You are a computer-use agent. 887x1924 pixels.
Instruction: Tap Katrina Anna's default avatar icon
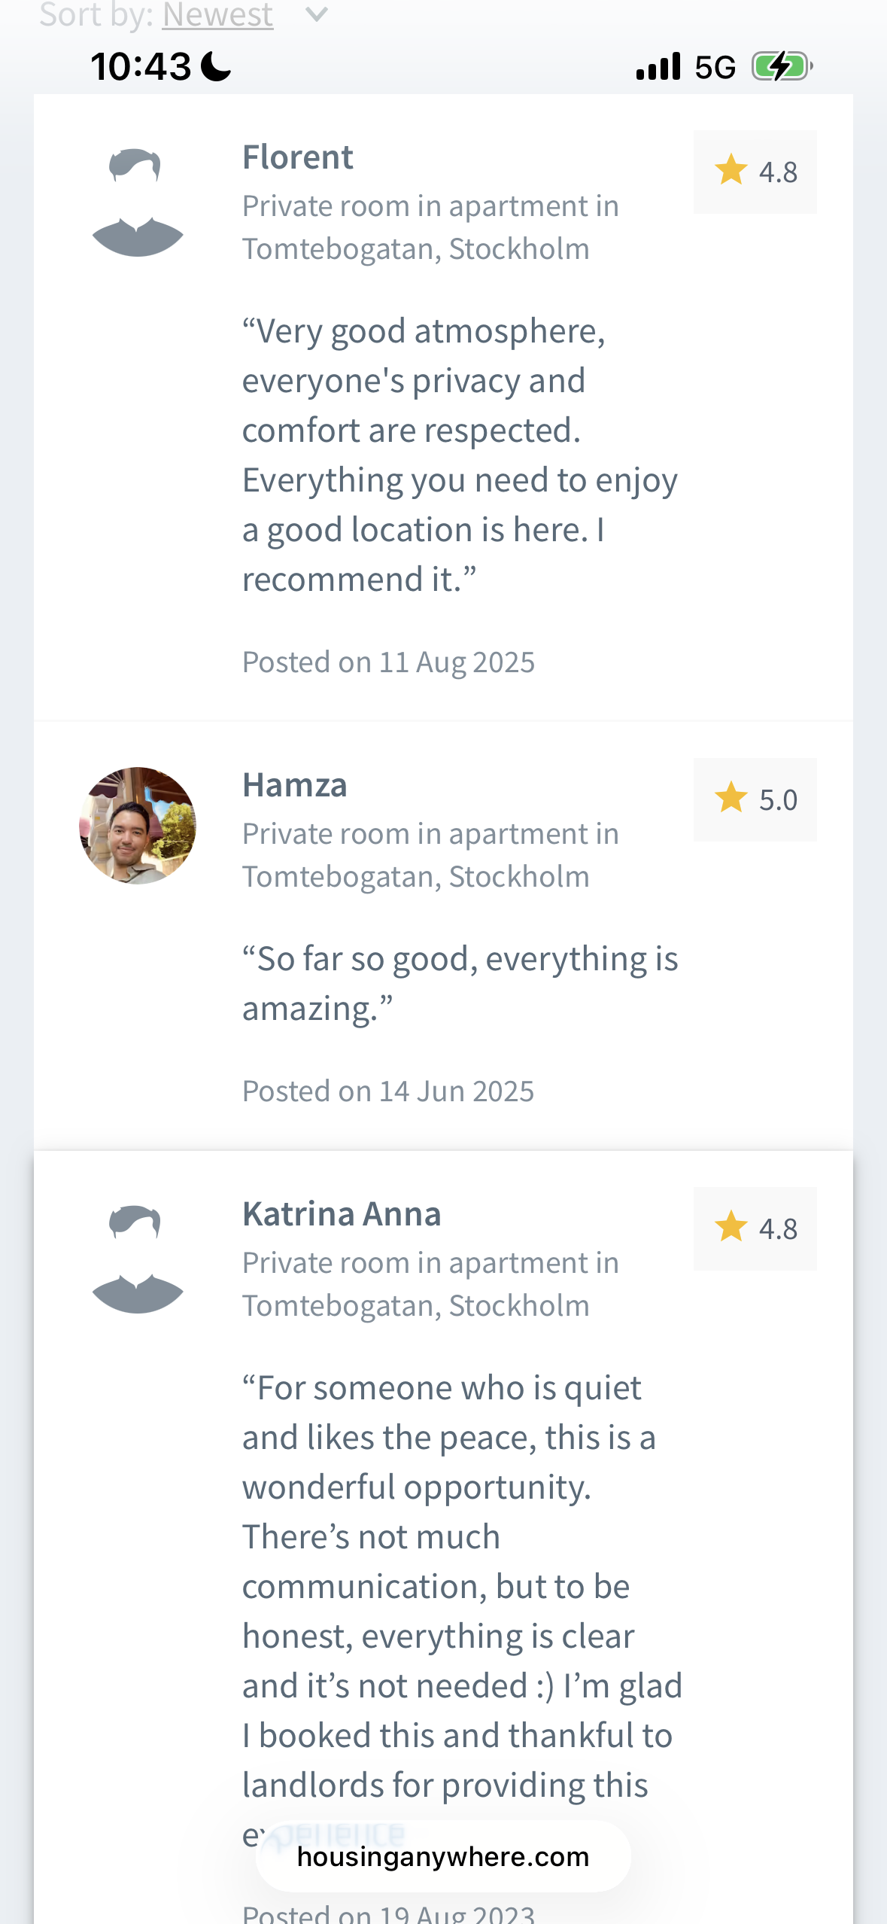pos(138,1260)
